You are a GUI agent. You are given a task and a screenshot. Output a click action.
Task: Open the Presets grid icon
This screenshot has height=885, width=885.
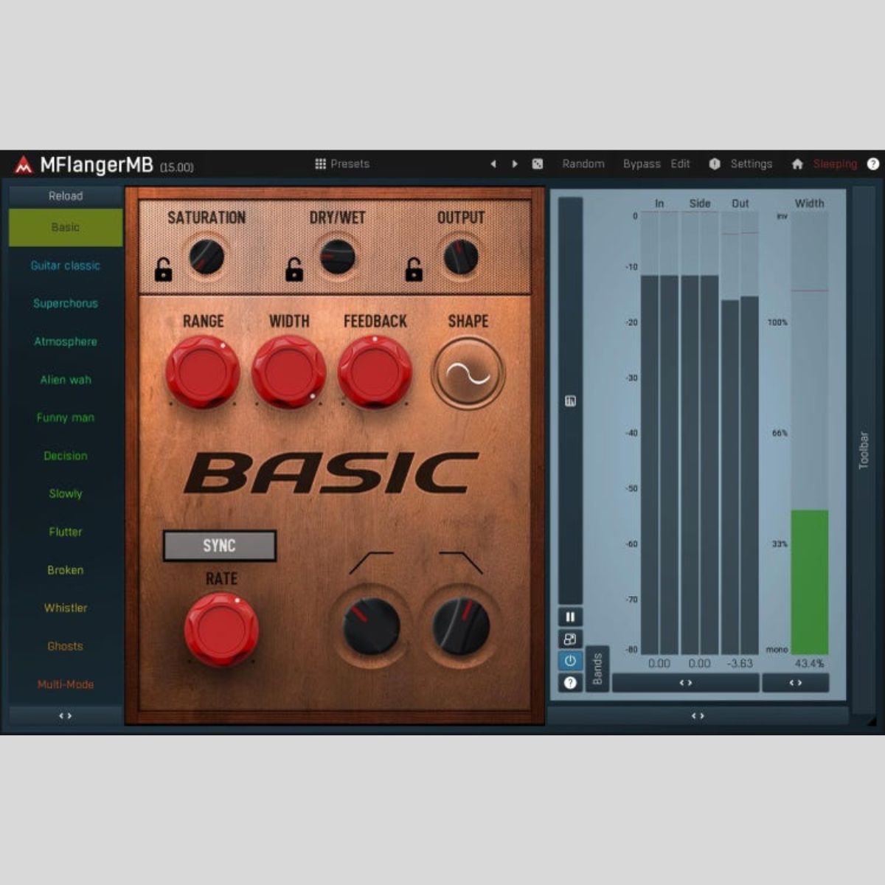[320, 164]
